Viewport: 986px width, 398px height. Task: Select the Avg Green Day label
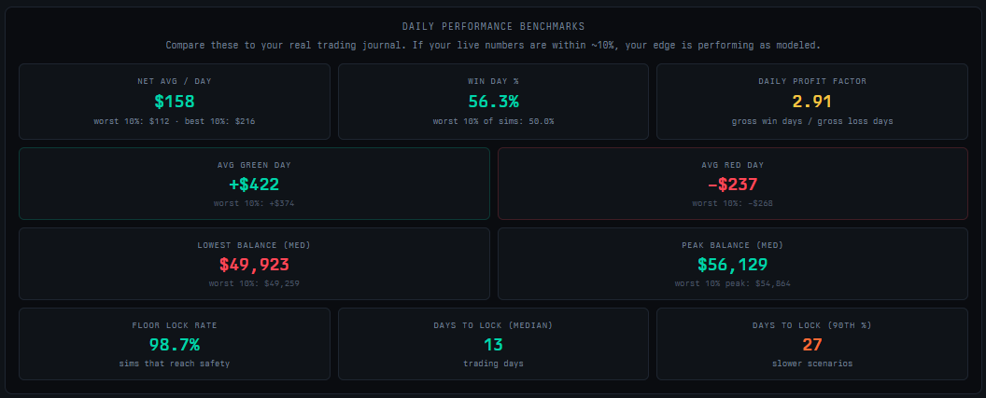point(254,165)
